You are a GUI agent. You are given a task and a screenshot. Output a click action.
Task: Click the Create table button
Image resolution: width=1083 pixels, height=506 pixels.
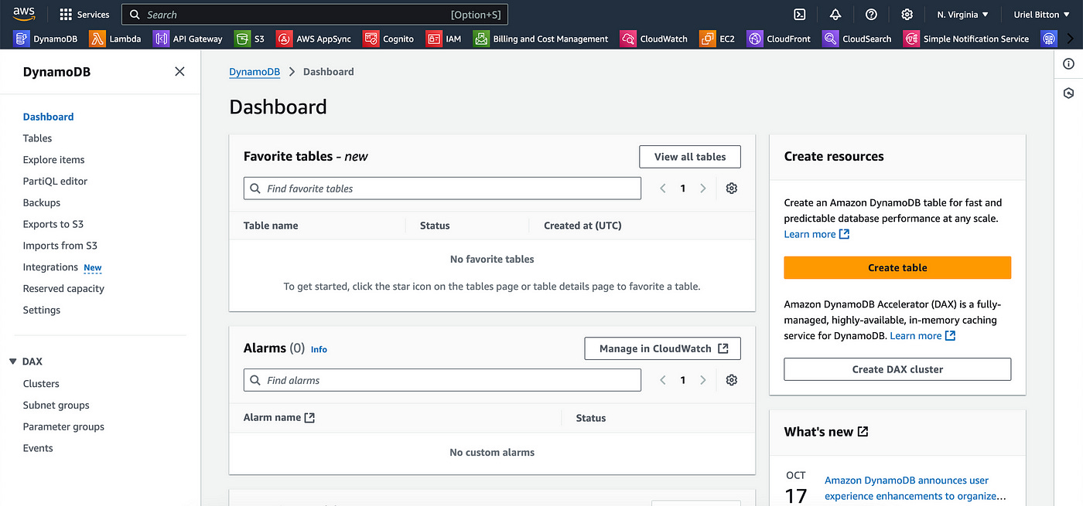pos(897,267)
